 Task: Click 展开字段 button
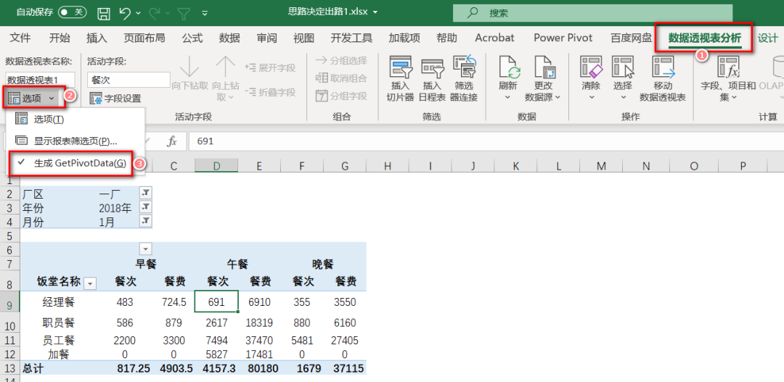click(x=270, y=67)
